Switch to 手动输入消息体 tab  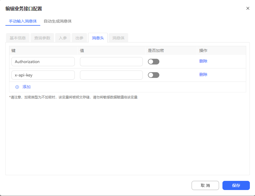pyautogui.click(x=23, y=21)
